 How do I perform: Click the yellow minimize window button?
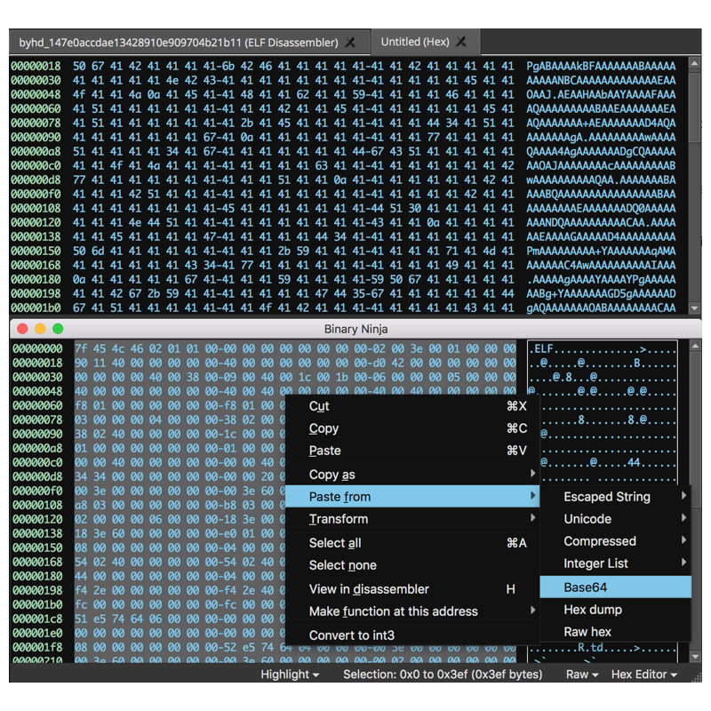pyautogui.click(x=41, y=329)
